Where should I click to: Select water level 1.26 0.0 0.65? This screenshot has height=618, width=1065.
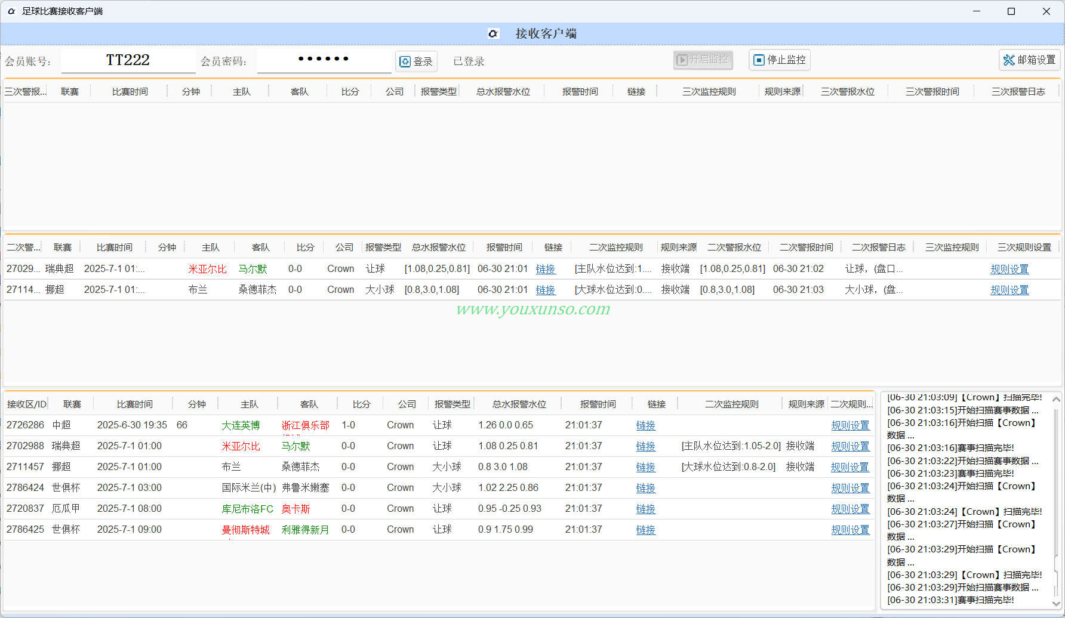point(506,425)
